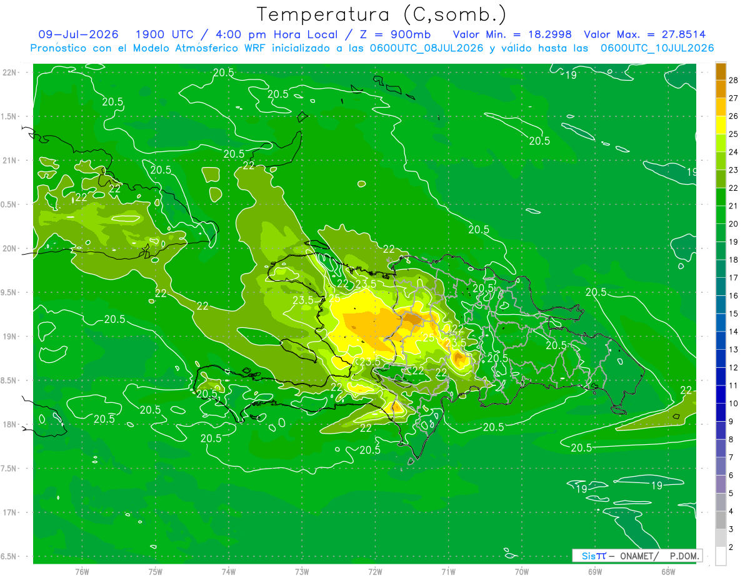750x580 pixels.
Task: Click the colorbar label '16'
Action: (x=734, y=296)
